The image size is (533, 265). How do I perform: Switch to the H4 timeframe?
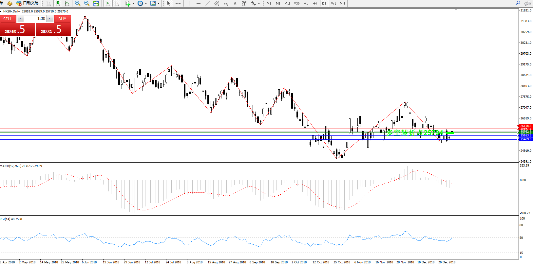pyautogui.click(x=314, y=3)
